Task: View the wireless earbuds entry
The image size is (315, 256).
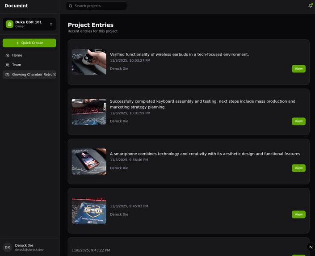Action: (298, 69)
